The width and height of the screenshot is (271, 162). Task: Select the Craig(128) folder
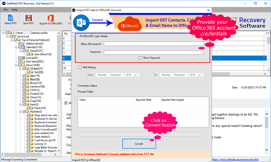[x=36, y=101]
